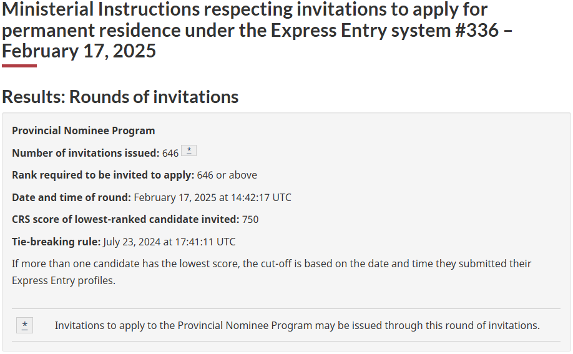Click the "Number of invitations issued" label
The height and width of the screenshot is (354, 573).
point(86,153)
